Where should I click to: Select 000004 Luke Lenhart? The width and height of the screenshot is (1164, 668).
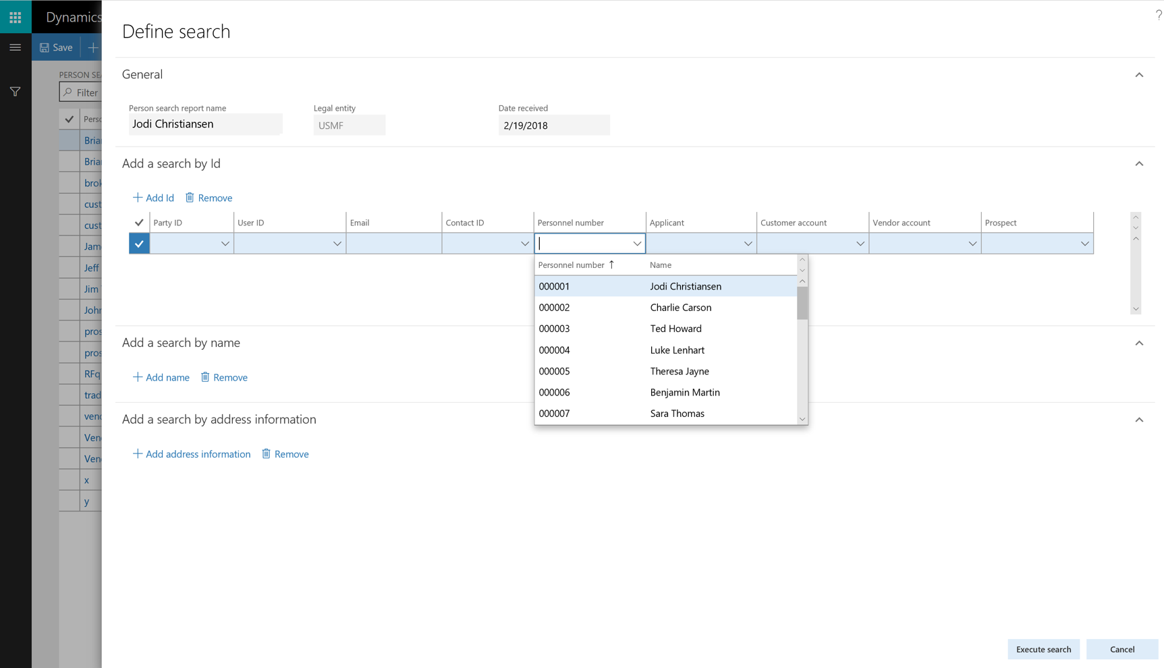(666, 350)
